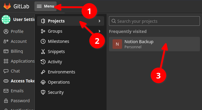Open the hamburger Menu button
Viewport: 202px width, 110px height.
[x=45, y=6]
